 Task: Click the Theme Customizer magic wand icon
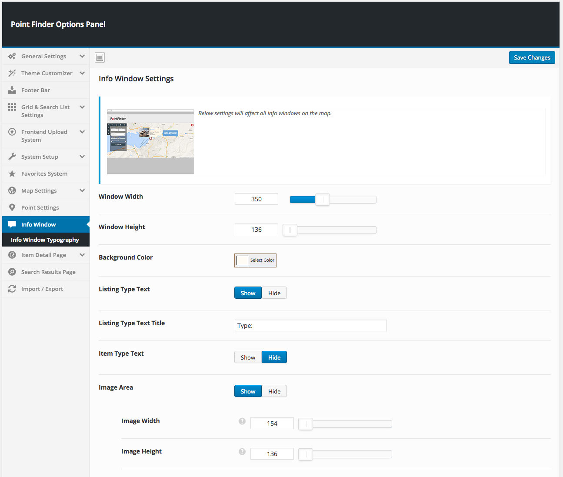[12, 73]
